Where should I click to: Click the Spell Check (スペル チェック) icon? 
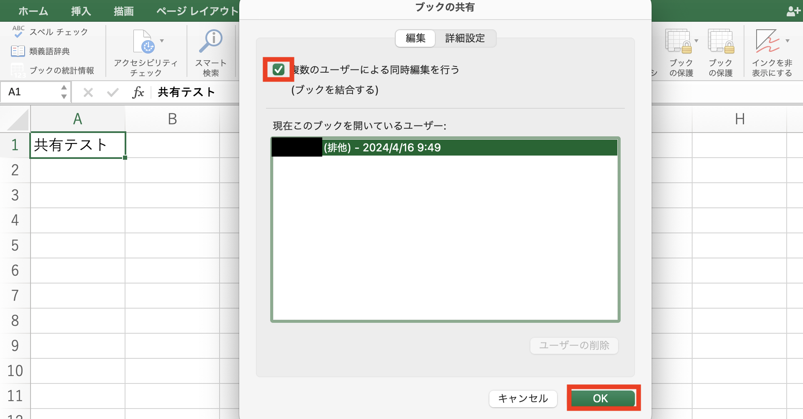pos(18,32)
